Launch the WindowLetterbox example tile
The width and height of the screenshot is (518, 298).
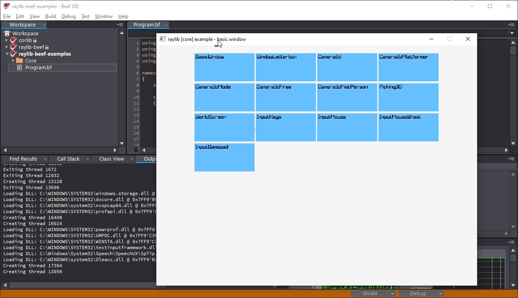click(x=286, y=67)
